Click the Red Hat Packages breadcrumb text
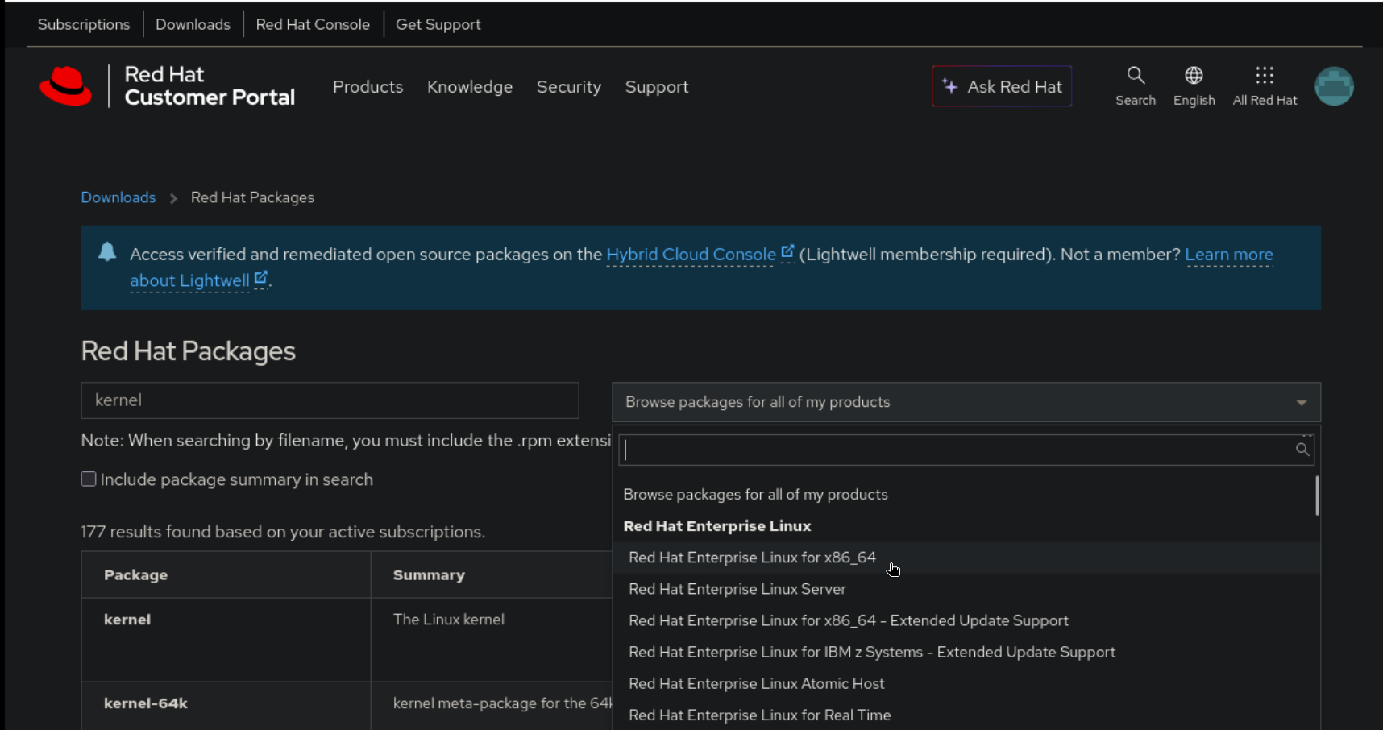The width and height of the screenshot is (1383, 730). (252, 197)
